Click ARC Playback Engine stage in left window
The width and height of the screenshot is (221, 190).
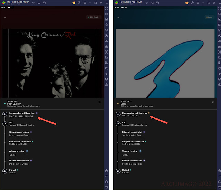click(x=21, y=124)
